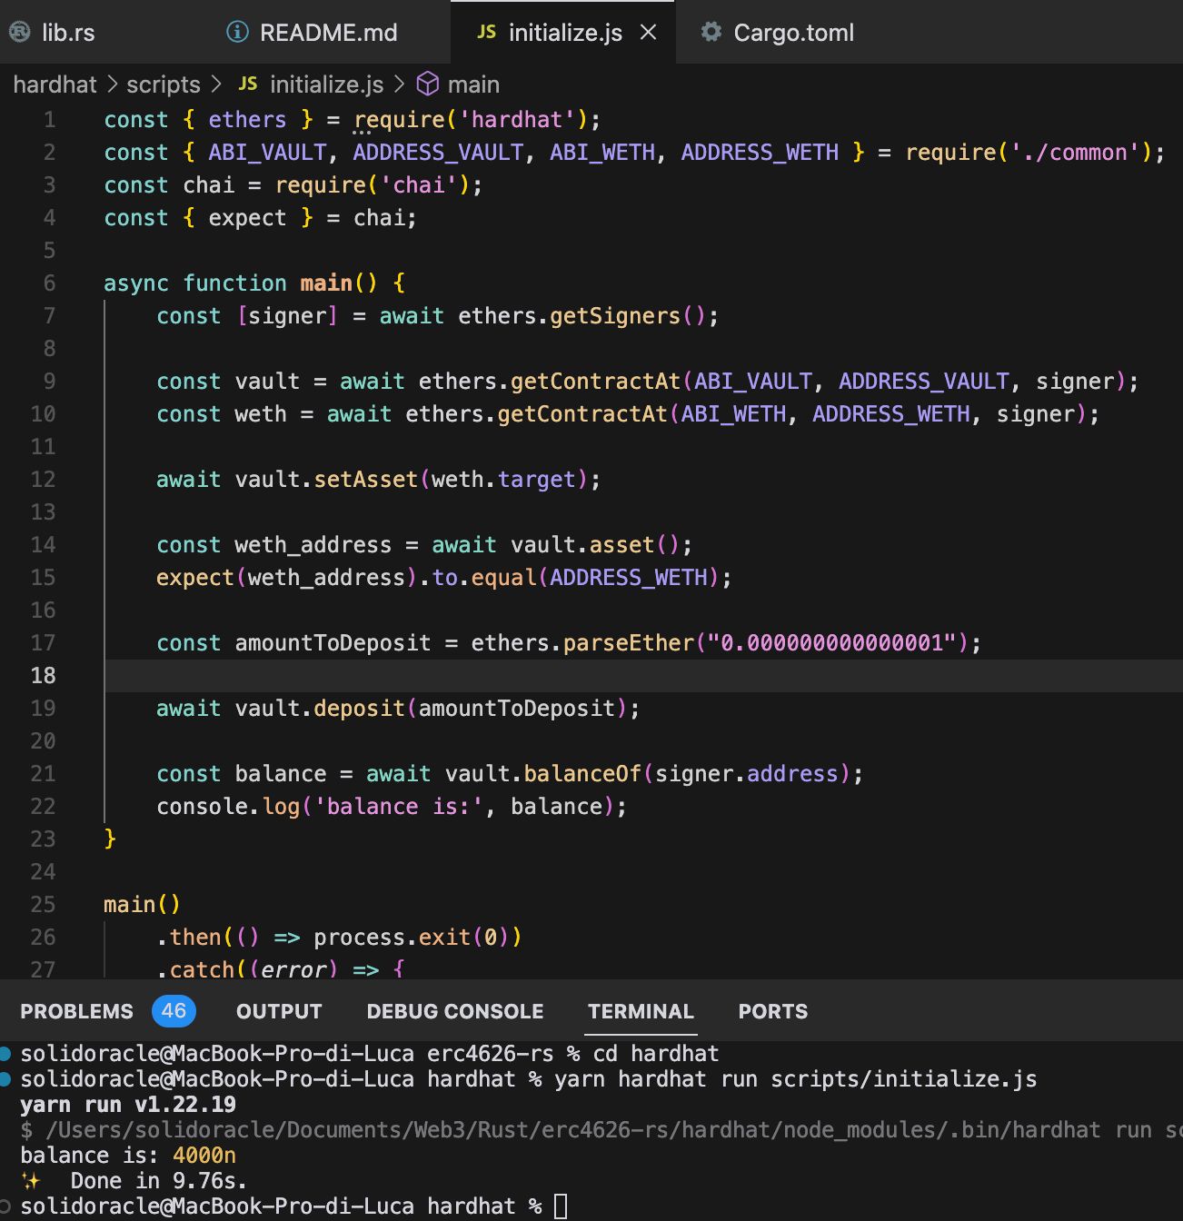
Task: Select the TERMINAL panel tab
Action: pos(641,1011)
